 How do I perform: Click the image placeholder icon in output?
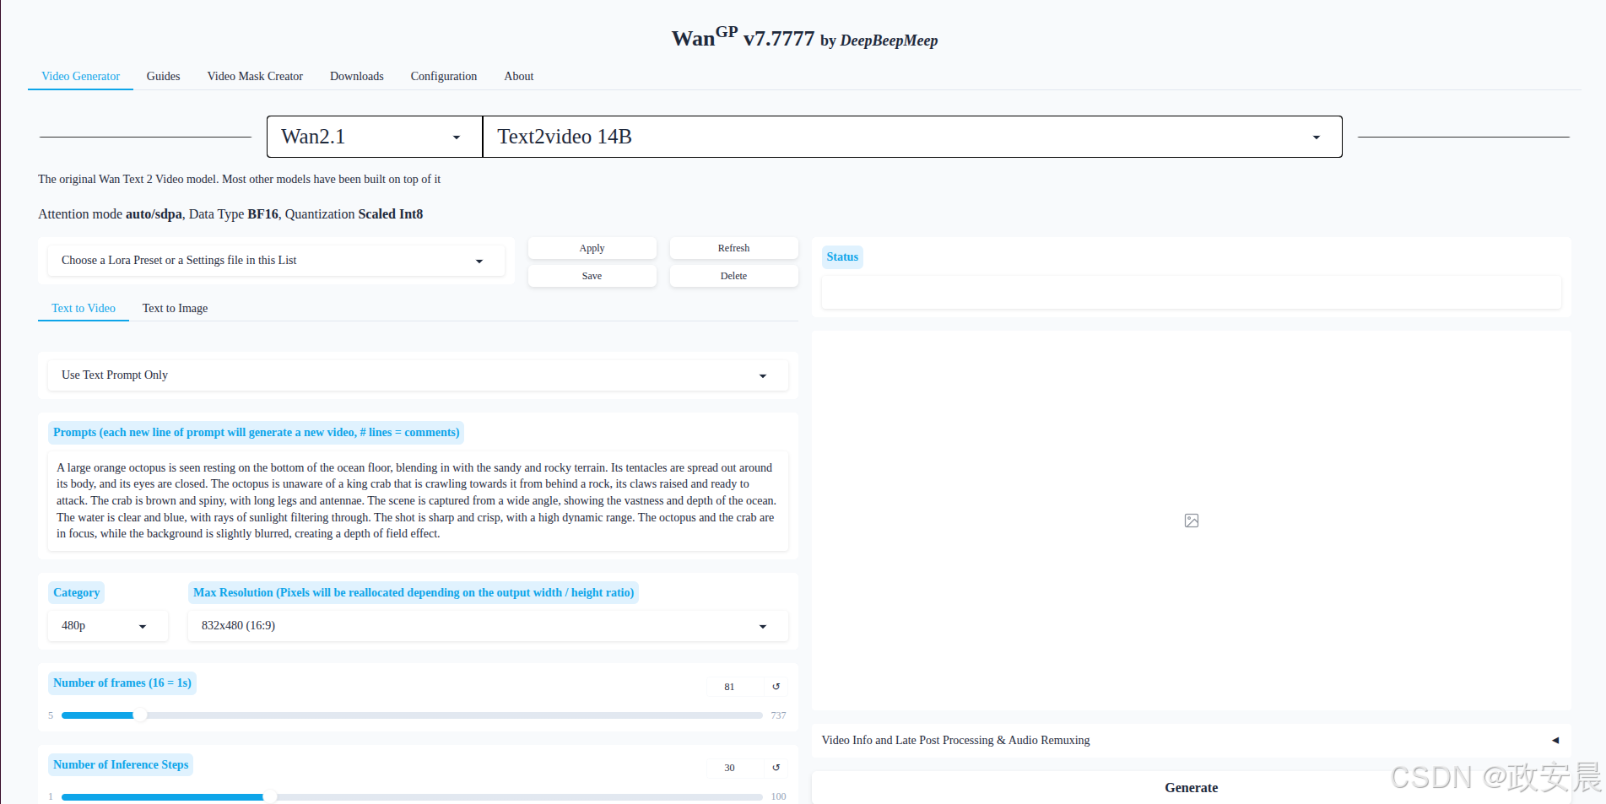pyautogui.click(x=1191, y=521)
